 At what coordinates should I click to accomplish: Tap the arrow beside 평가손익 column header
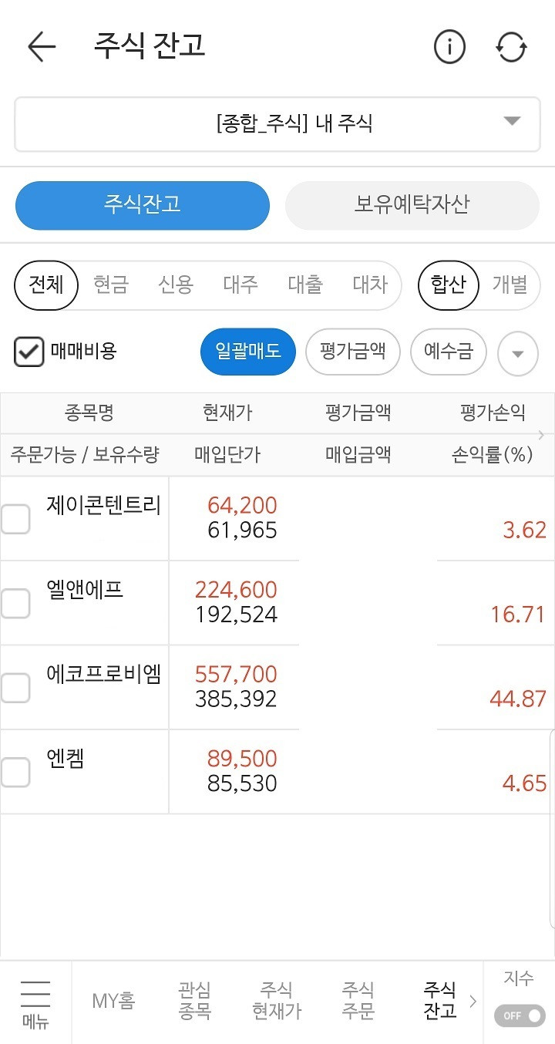coord(541,435)
